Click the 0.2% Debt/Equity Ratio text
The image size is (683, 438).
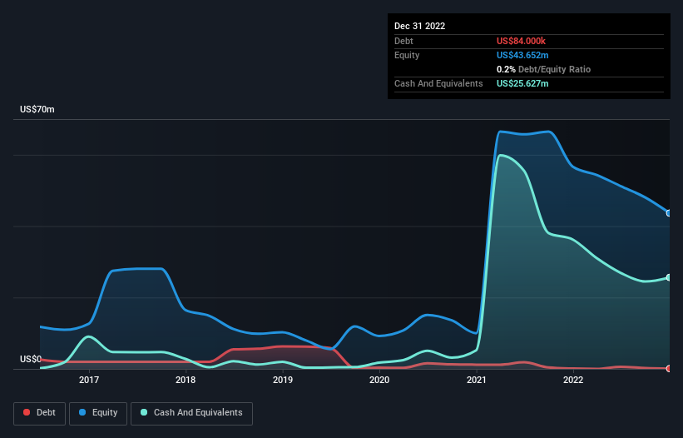(x=543, y=69)
